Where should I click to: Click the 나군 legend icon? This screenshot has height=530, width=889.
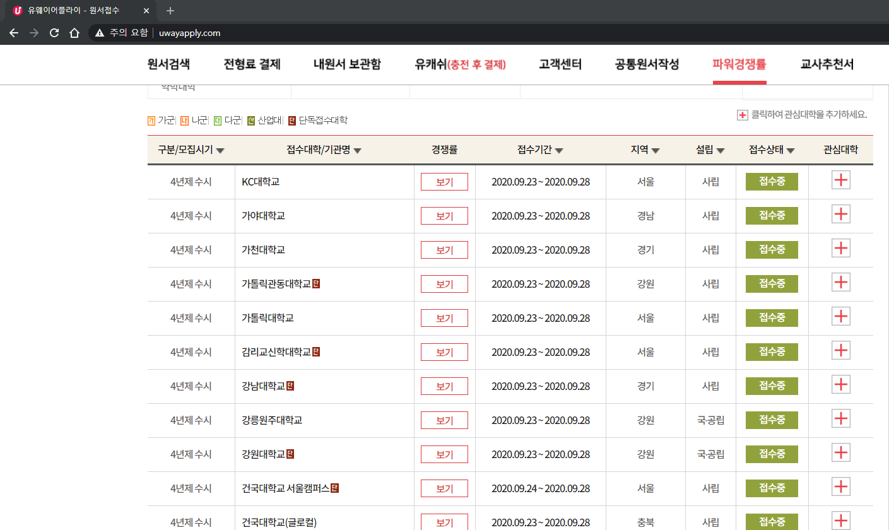tap(185, 120)
